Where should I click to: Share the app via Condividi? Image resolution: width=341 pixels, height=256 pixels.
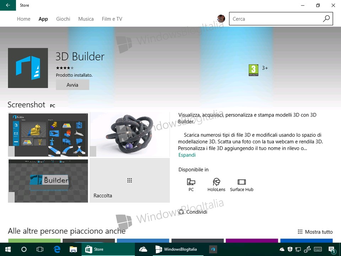[193, 212]
